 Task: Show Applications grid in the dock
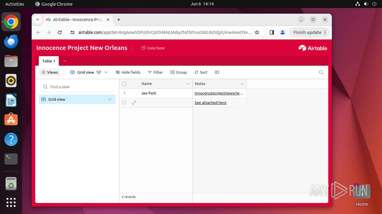point(11,202)
